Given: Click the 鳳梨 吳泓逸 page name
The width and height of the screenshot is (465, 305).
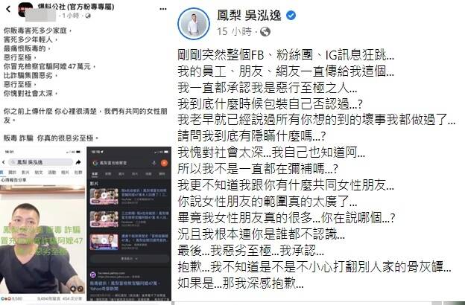Looking at the screenshot, I should (x=248, y=16).
